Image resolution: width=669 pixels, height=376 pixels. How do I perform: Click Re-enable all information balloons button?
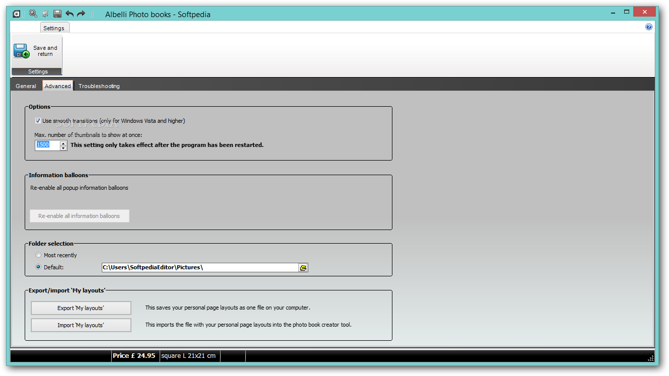pyautogui.click(x=80, y=216)
